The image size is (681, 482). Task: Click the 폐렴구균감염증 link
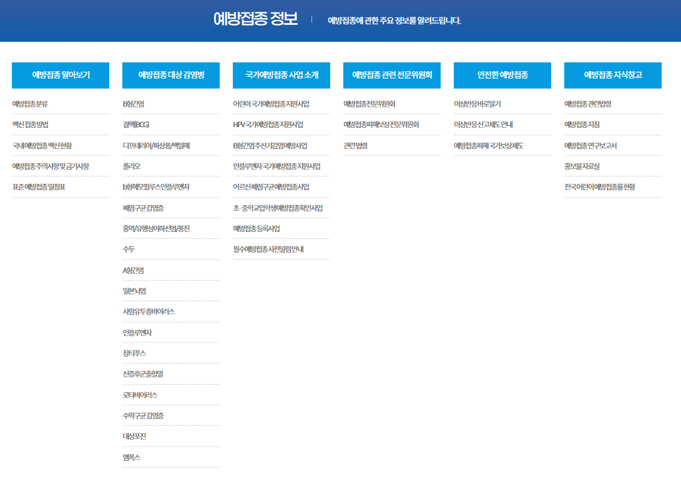tap(144, 208)
